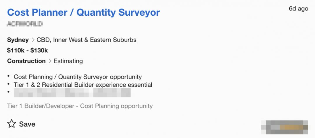Click the 6d ago posting timestamp
Screen dimensions: 315x138
coord(298,9)
